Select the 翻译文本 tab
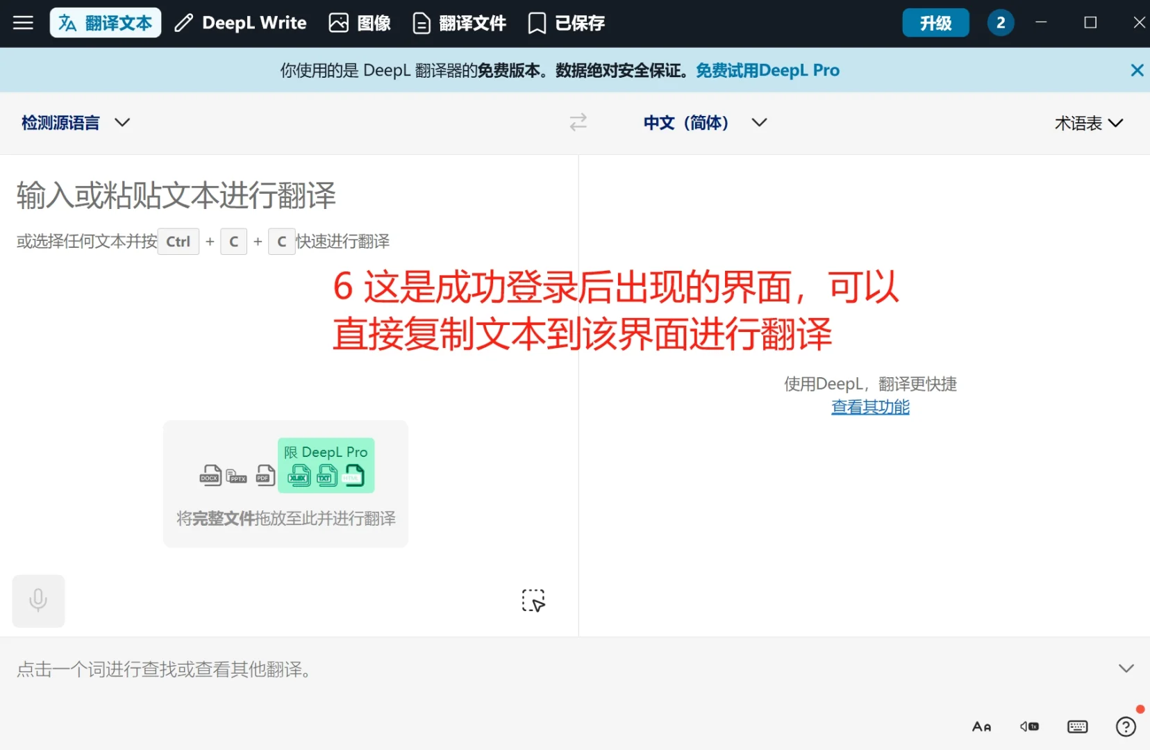1150x750 pixels. click(x=106, y=23)
